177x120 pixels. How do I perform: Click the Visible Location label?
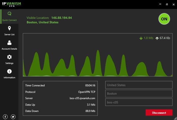point(38,18)
